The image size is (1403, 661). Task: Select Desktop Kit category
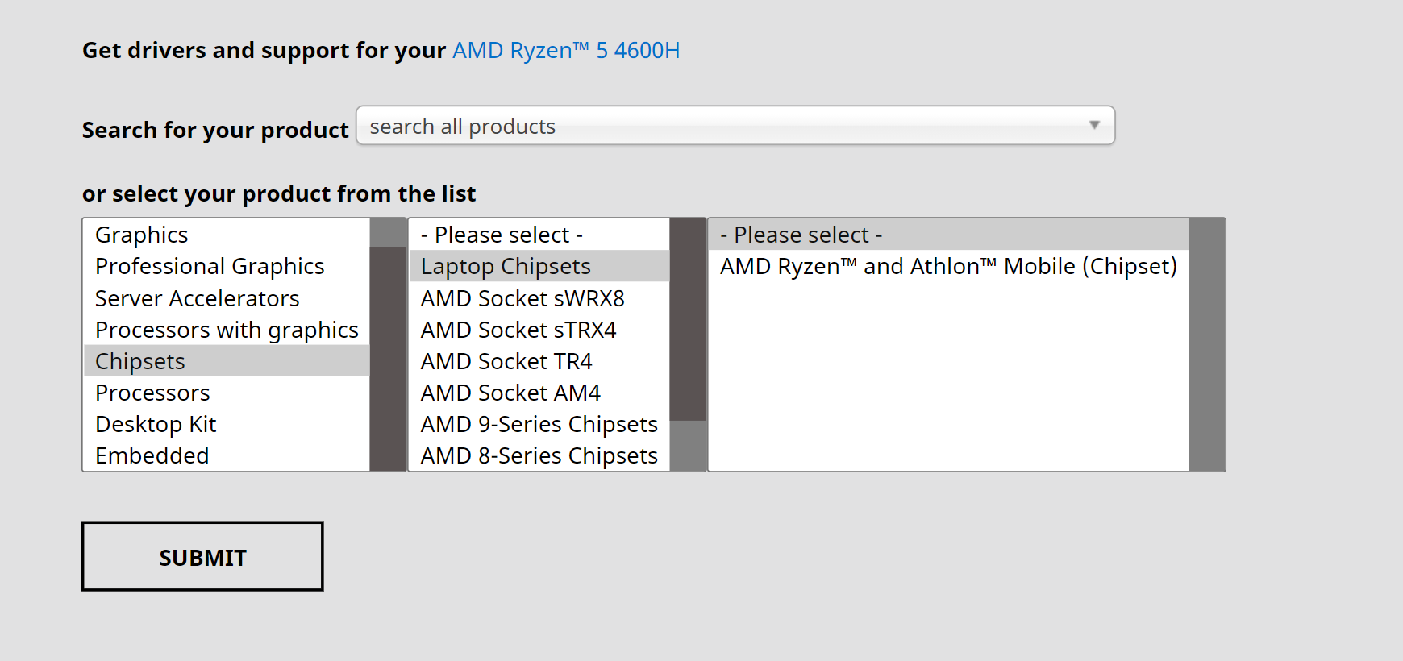click(227, 424)
